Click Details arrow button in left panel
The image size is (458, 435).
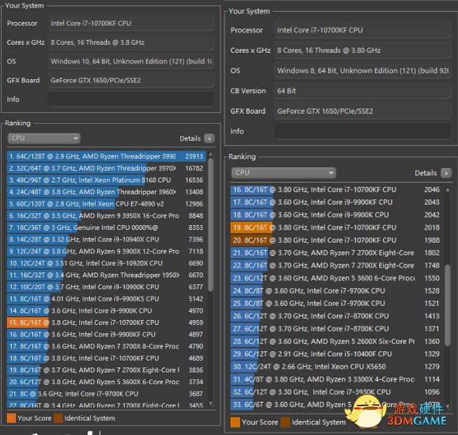point(209,138)
